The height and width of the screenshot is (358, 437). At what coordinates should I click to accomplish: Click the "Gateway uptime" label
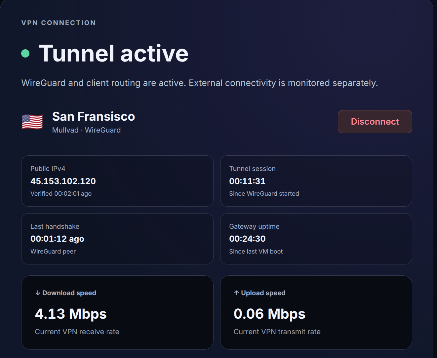coord(254,226)
